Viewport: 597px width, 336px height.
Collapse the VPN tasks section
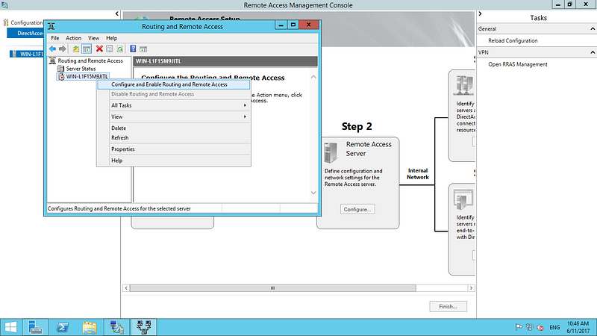click(x=593, y=52)
